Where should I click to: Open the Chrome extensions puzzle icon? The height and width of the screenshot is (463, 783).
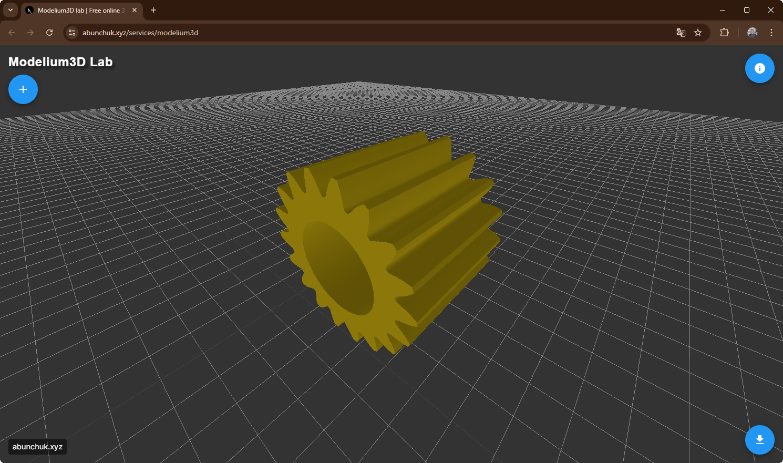point(724,33)
